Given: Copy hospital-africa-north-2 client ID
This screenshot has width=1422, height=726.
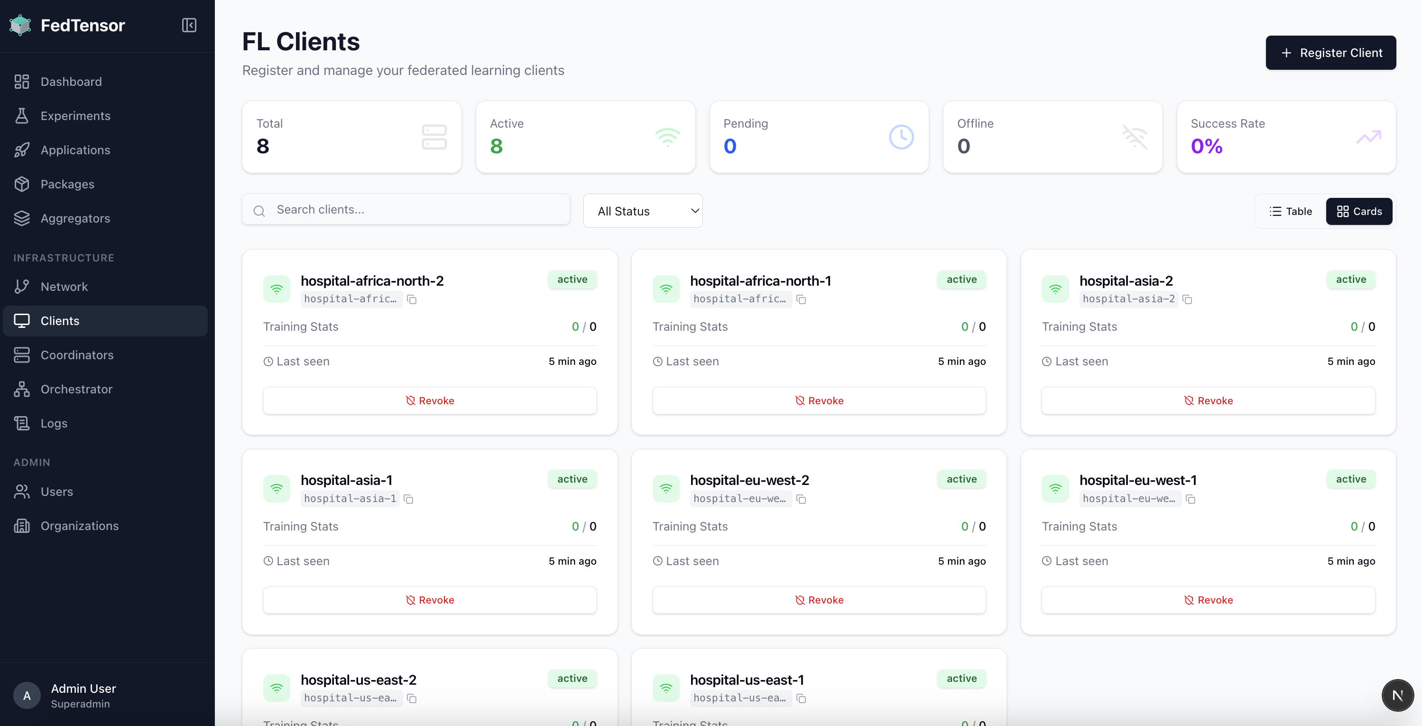Looking at the screenshot, I should 412,299.
